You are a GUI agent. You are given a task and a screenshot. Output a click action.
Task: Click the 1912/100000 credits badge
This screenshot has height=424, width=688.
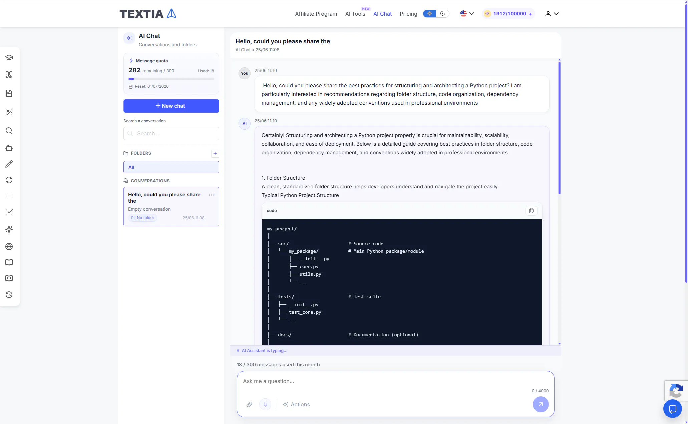coord(508,14)
